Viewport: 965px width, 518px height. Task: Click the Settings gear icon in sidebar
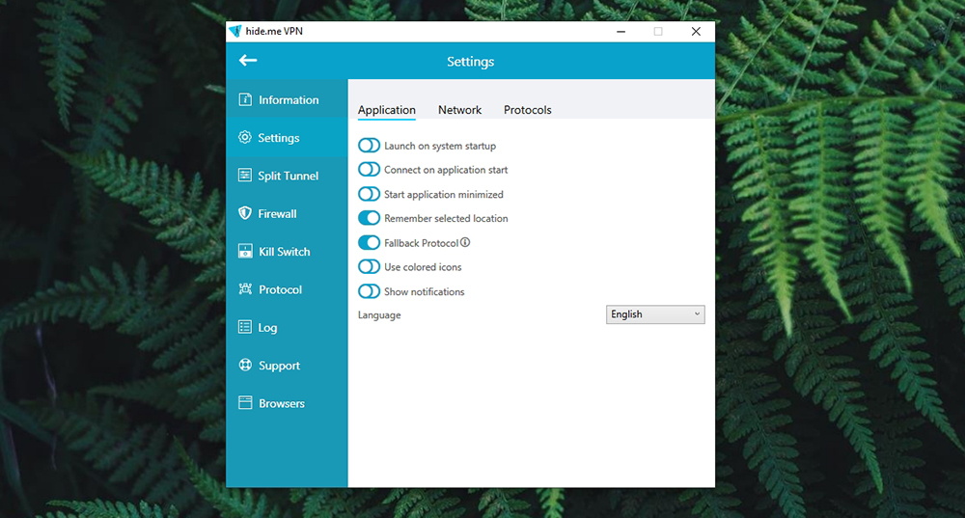click(x=245, y=137)
